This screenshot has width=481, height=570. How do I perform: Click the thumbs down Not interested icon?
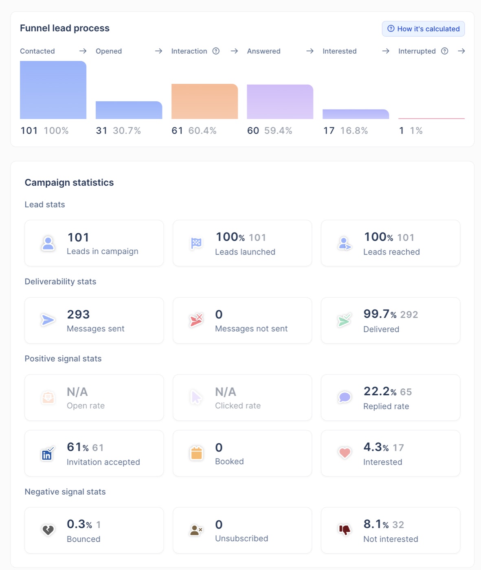click(345, 530)
